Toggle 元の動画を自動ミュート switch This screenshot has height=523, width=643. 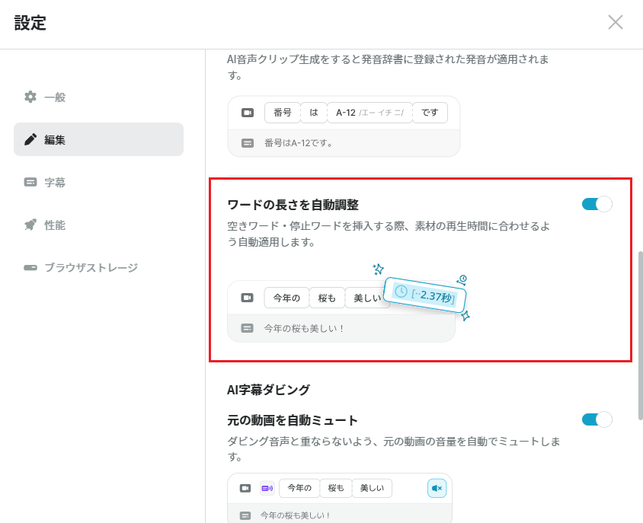click(597, 419)
